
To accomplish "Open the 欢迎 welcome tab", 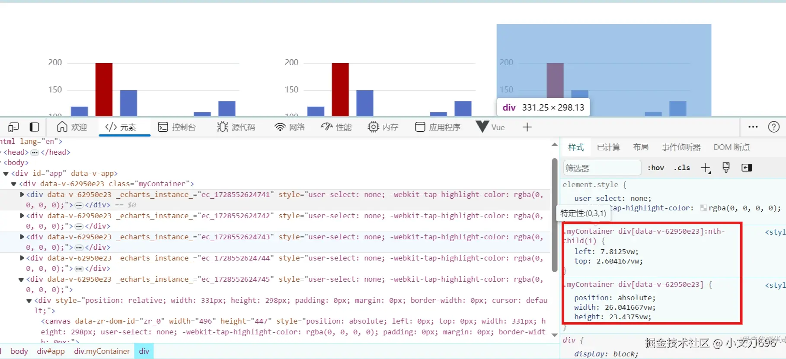I will click(x=72, y=127).
